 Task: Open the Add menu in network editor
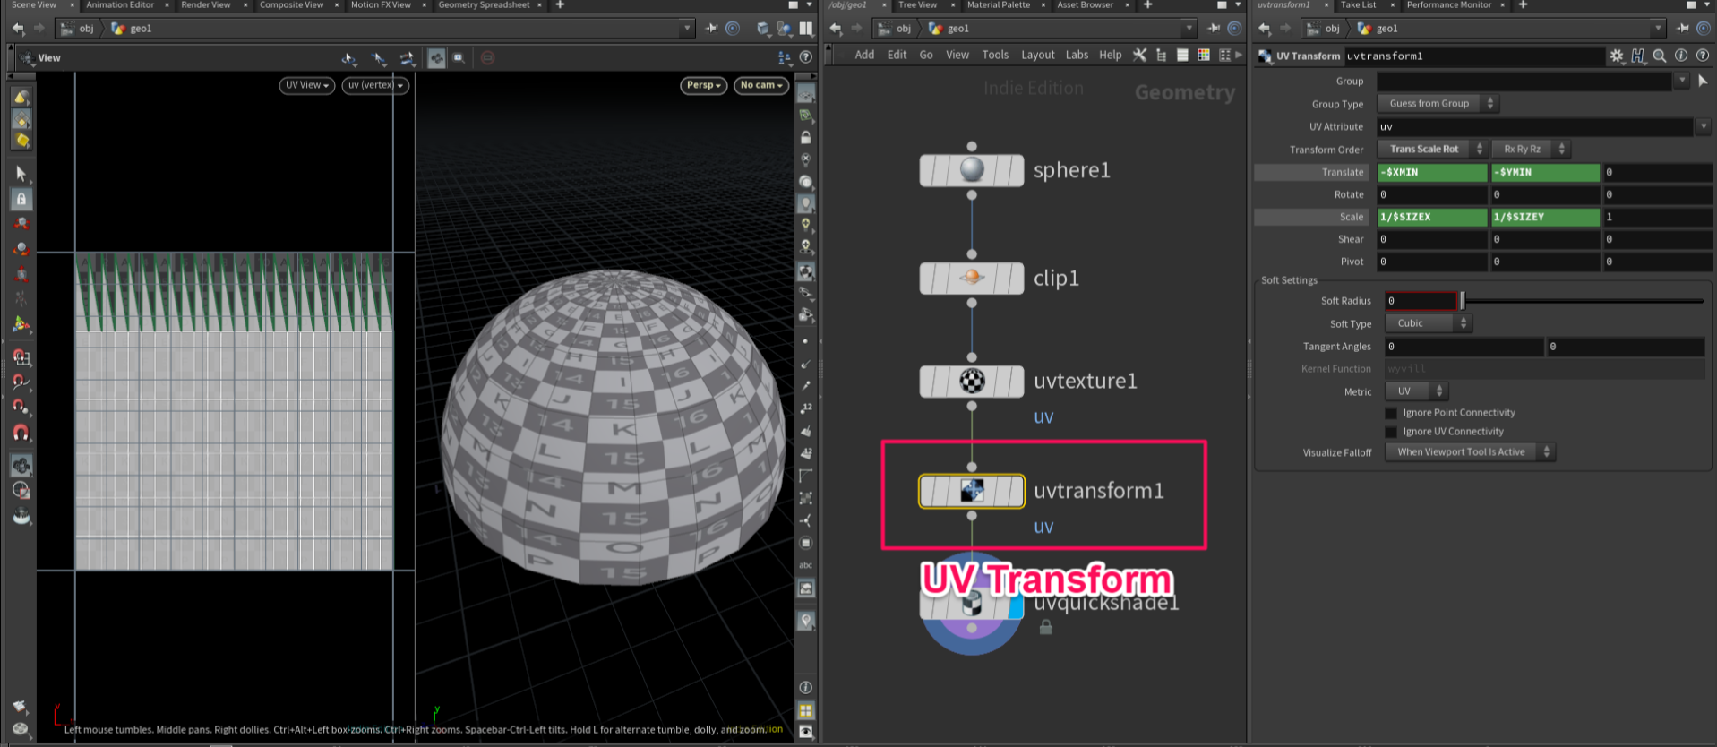[x=864, y=55]
